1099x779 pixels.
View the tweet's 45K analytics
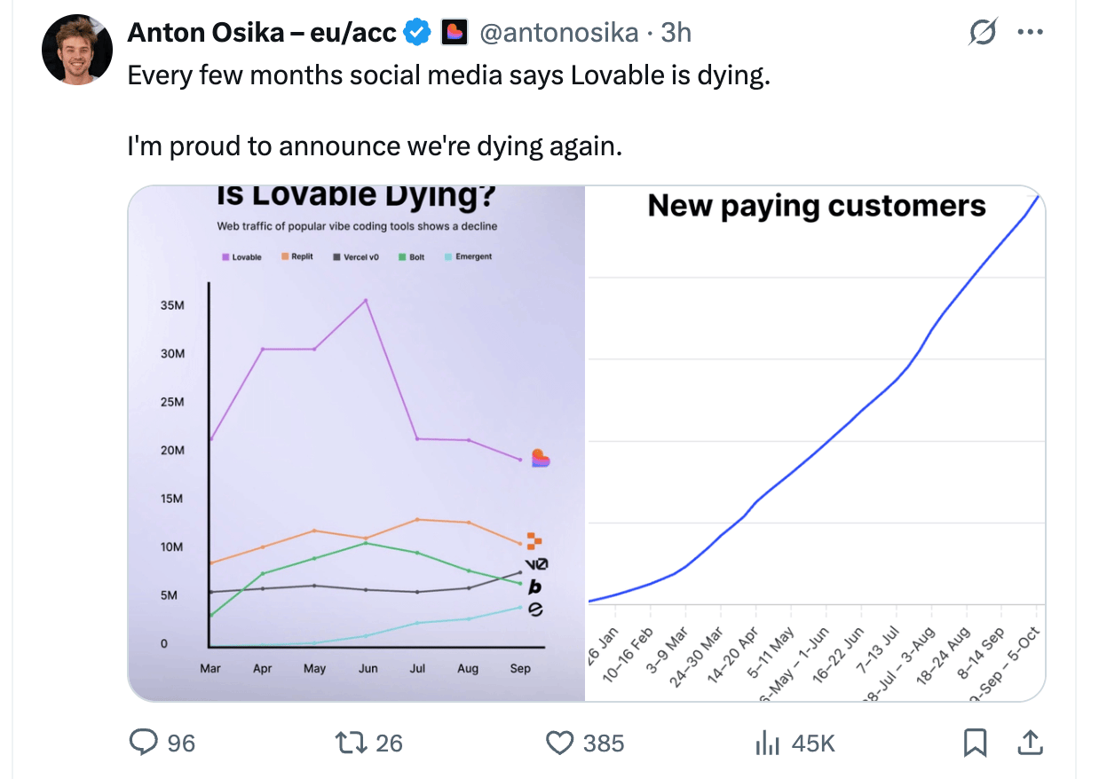[x=767, y=742]
